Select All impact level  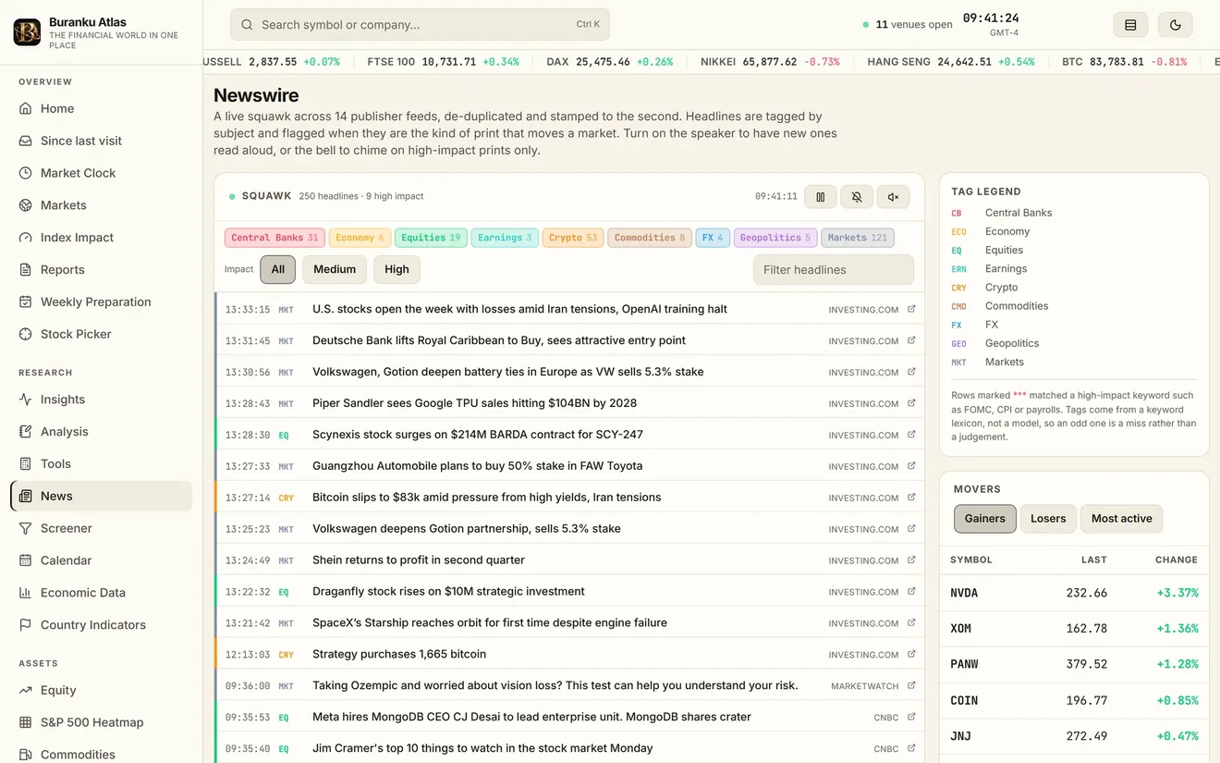(x=278, y=269)
